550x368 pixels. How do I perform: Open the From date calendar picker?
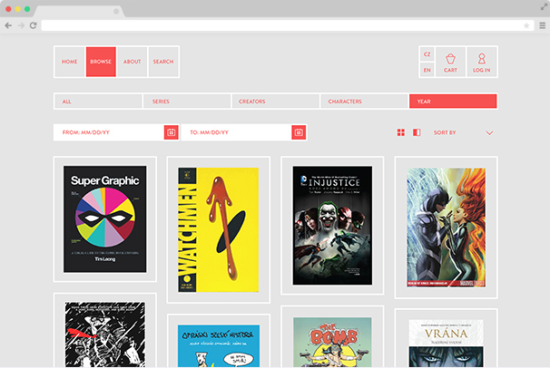pos(171,132)
